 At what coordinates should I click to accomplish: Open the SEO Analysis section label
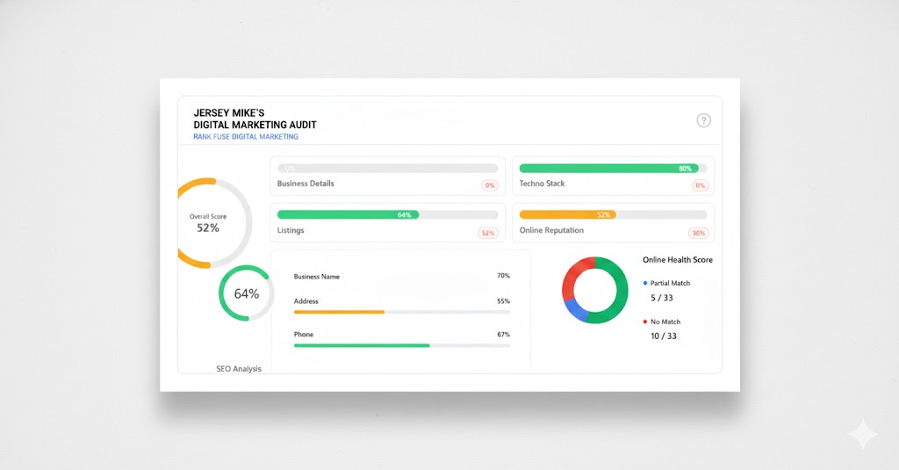pos(239,369)
